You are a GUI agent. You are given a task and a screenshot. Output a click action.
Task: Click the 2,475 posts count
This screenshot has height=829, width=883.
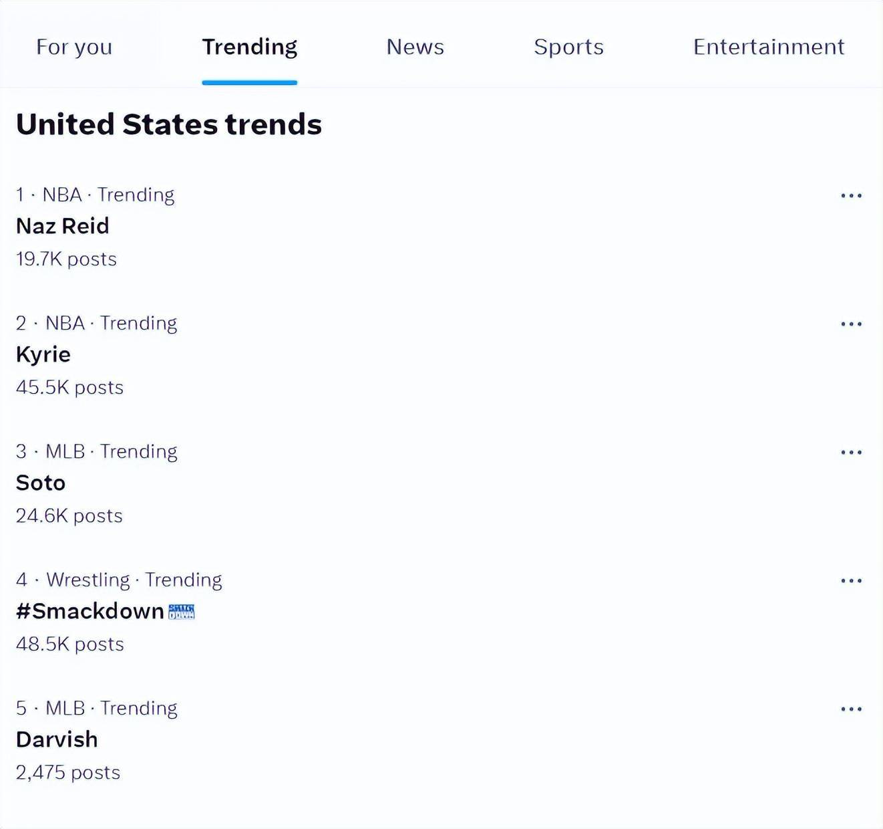[x=68, y=773]
